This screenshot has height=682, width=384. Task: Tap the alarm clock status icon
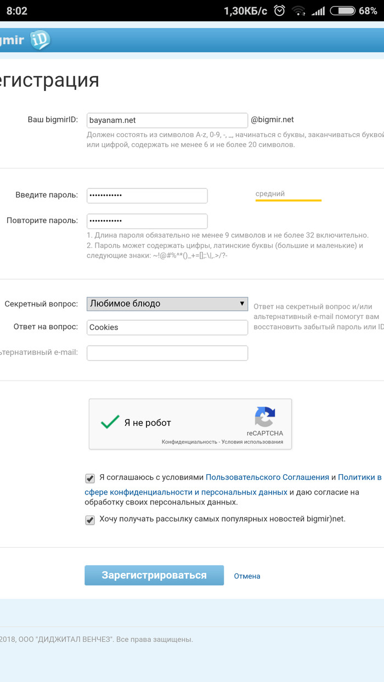tap(279, 11)
